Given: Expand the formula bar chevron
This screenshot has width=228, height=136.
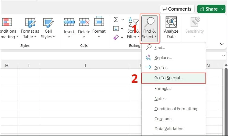Looking at the screenshot, I should coord(223,55).
